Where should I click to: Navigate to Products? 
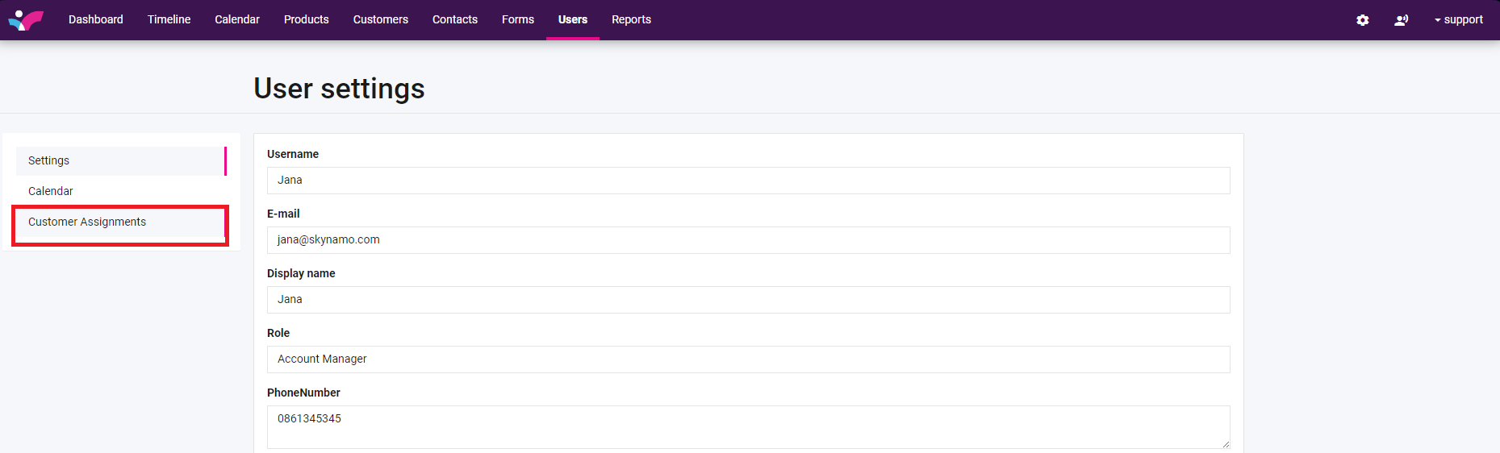[x=306, y=19]
